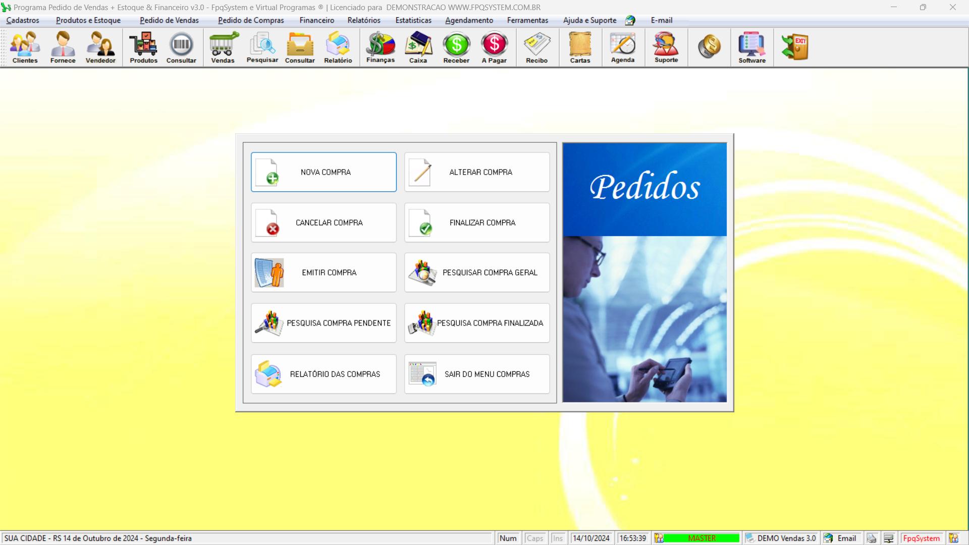Open the Financeiro menu
Screen dimensions: 969x545
pyautogui.click(x=316, y=20)
